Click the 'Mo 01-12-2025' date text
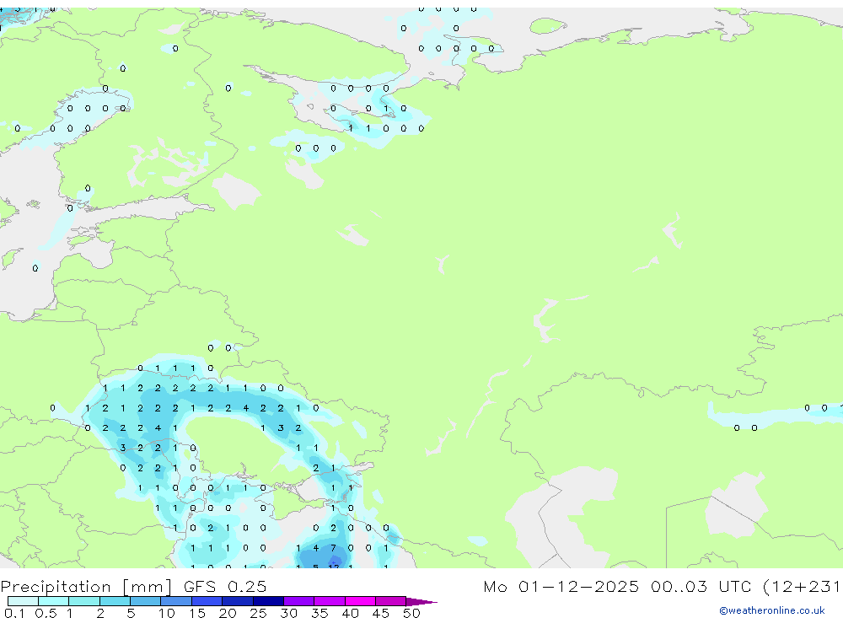Image resolution: width=843 pixels, height=618 pixels. pyautogui.click(x=561, y=586)
